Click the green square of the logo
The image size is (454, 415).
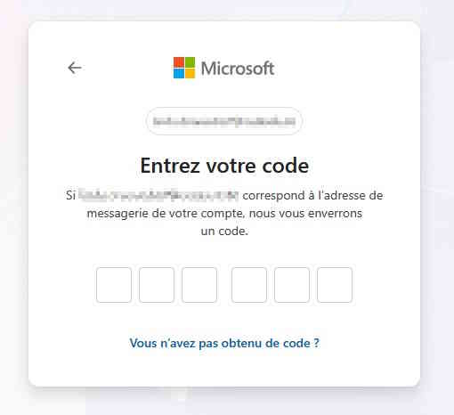point(190,62)
